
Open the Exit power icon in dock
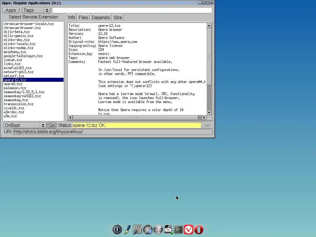(x=117, y=230)
